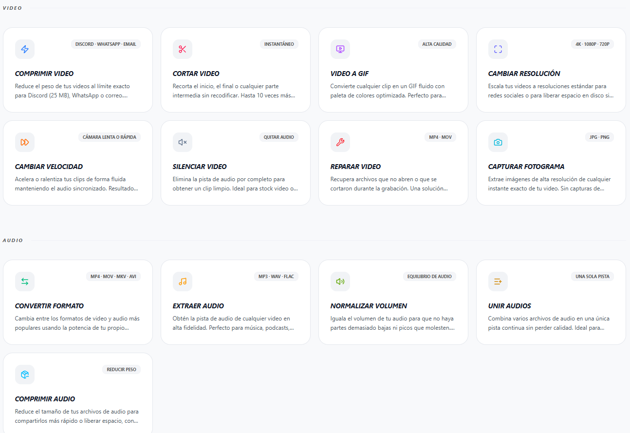
Task: Click the lightning bolt icon for Comprimir Video
Action: click(25, 49)
